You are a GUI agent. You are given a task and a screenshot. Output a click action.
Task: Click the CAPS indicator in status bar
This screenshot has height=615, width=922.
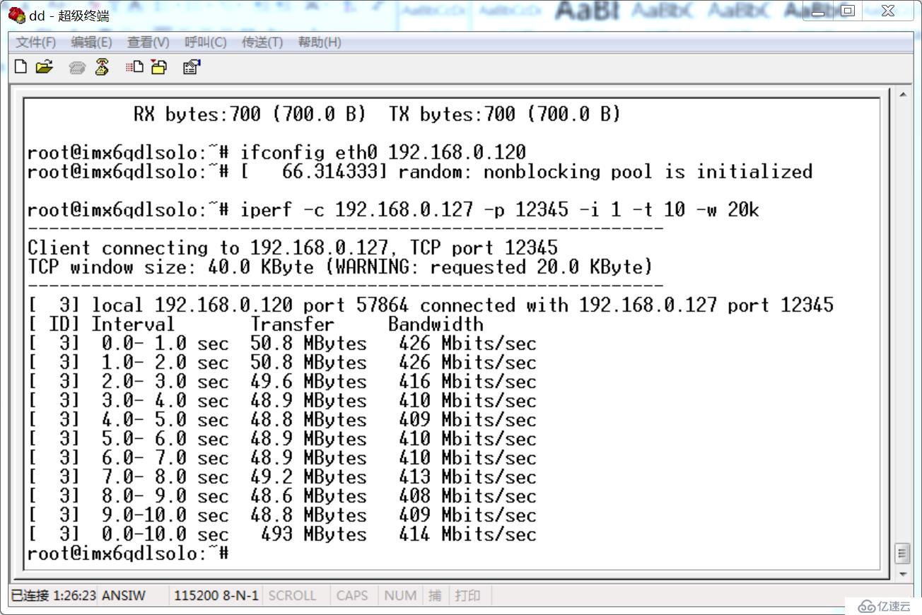click(352, 595)
